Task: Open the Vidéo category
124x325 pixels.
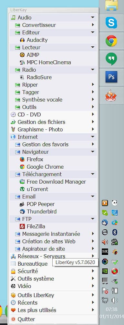Action: pos(53,286)
